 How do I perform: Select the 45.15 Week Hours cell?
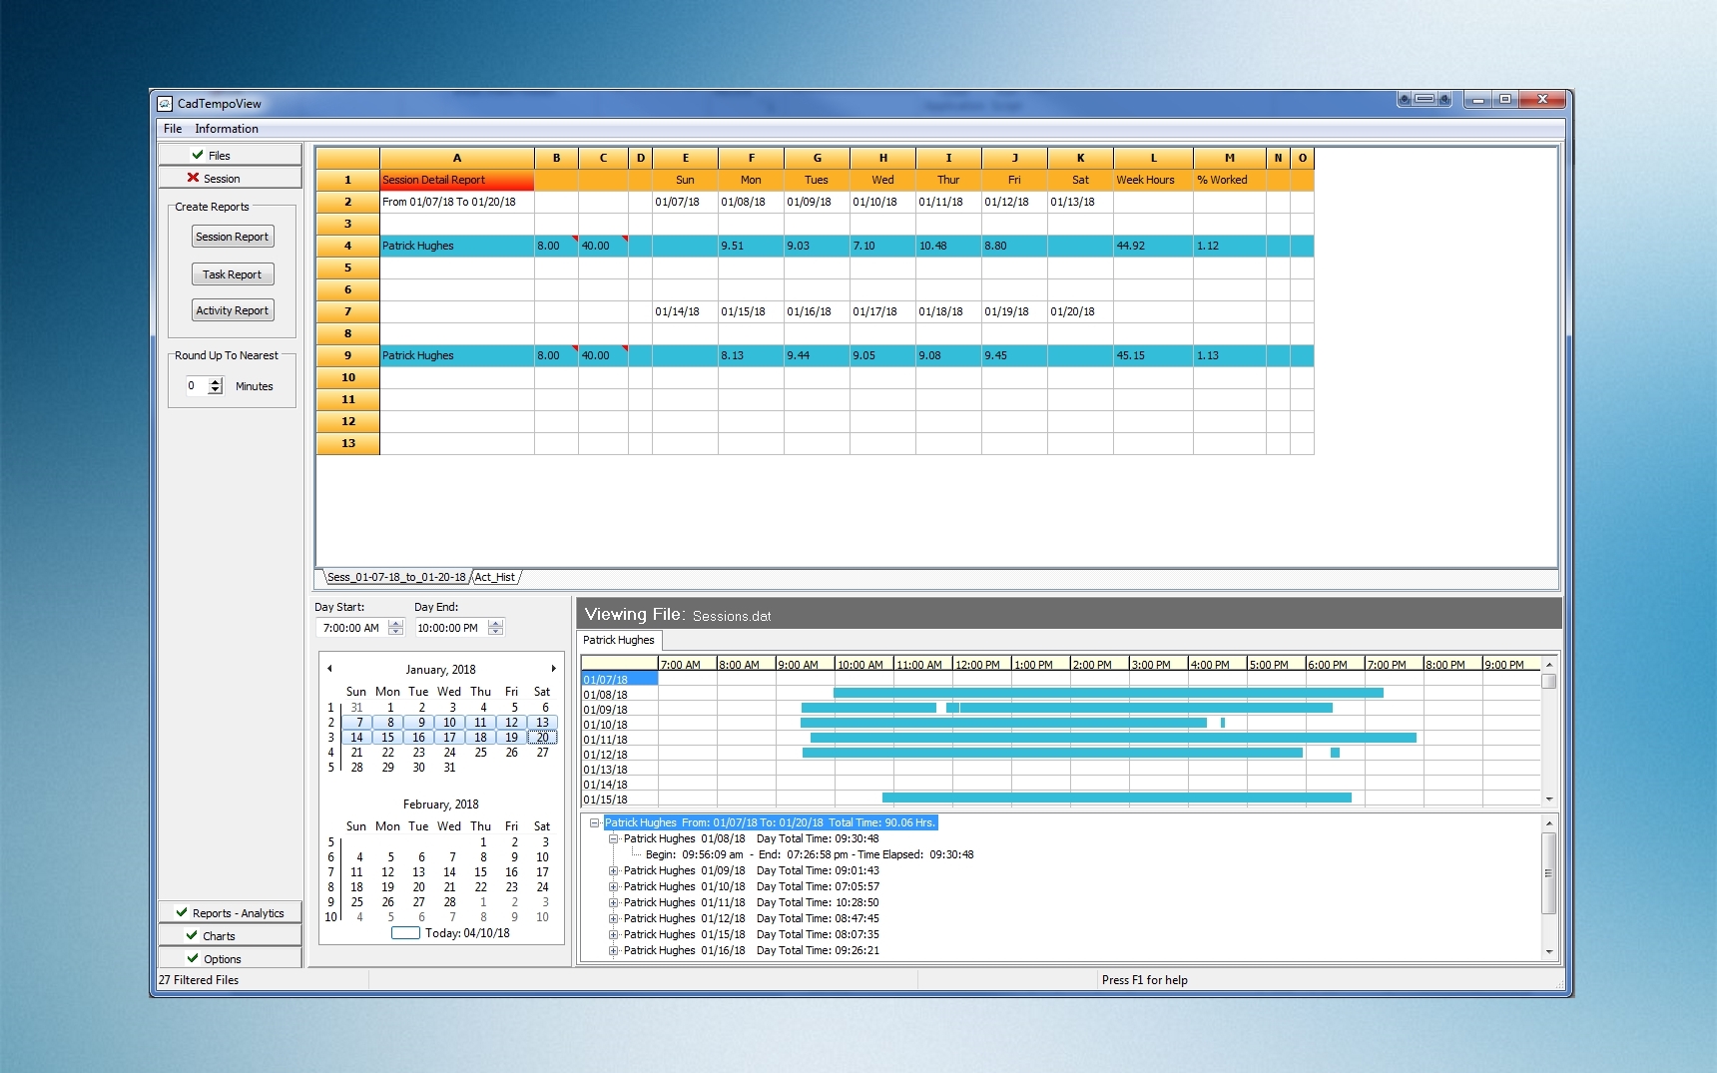tap(1153, 355)
